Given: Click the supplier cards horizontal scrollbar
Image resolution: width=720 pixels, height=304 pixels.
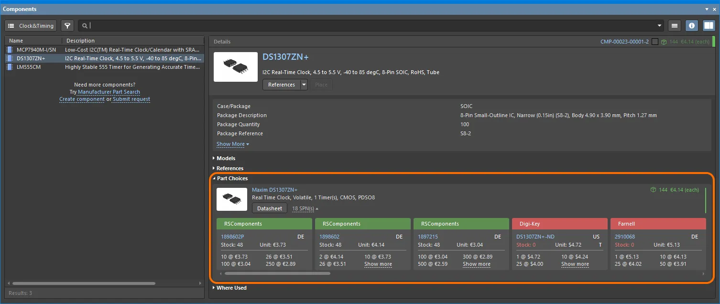Looking at the screenshot, I should (277, 273).
